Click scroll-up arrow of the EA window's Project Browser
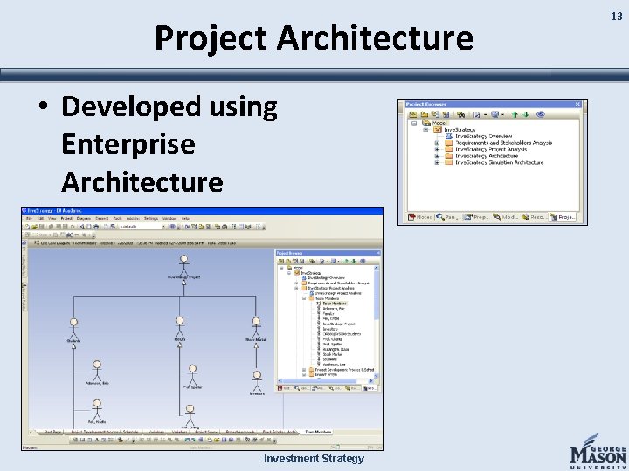 [x=376, y=268]
